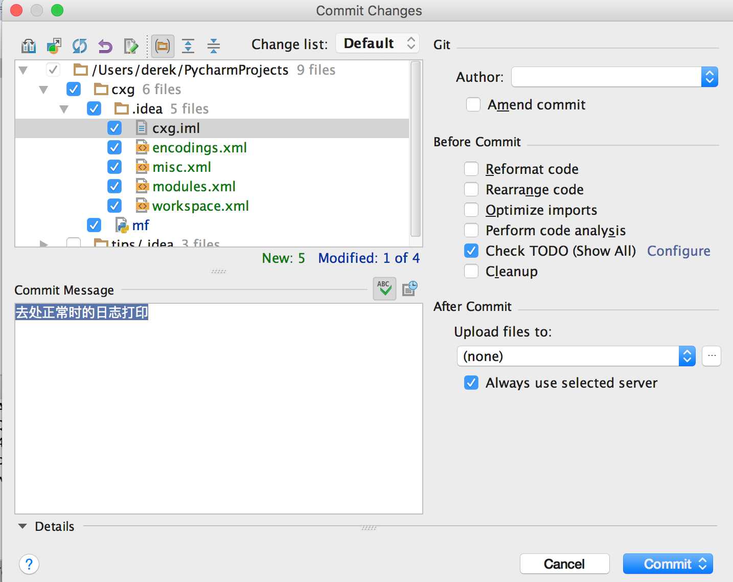
Task: Collapse the Details section triangle
Action: pos(22,526)
